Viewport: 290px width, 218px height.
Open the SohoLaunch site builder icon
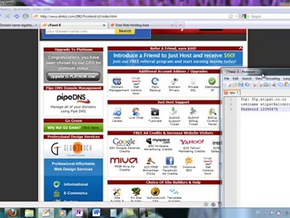click(155, 191)
